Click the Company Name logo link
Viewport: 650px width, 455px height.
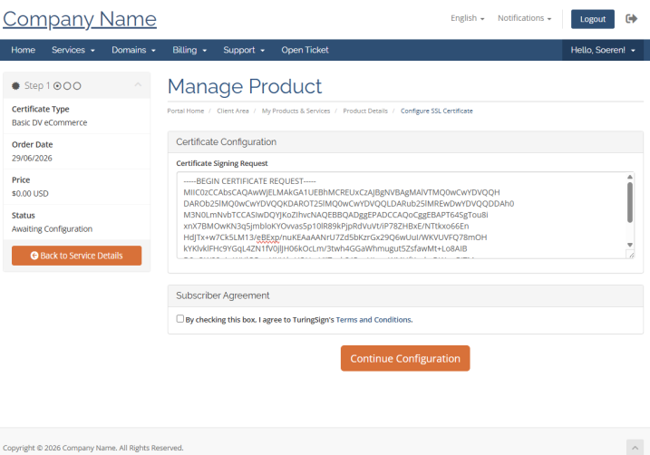pyautogui.click(x=80, y=19)
